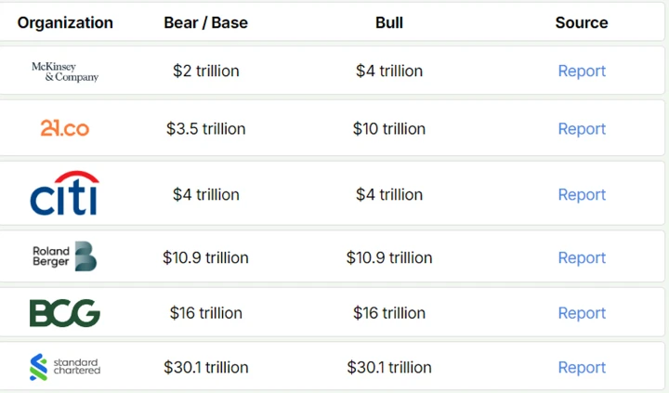Select McKinsey's $2 trillion bear value
Image resolution: width=669 pixels, height=393 pixels.
206,72
